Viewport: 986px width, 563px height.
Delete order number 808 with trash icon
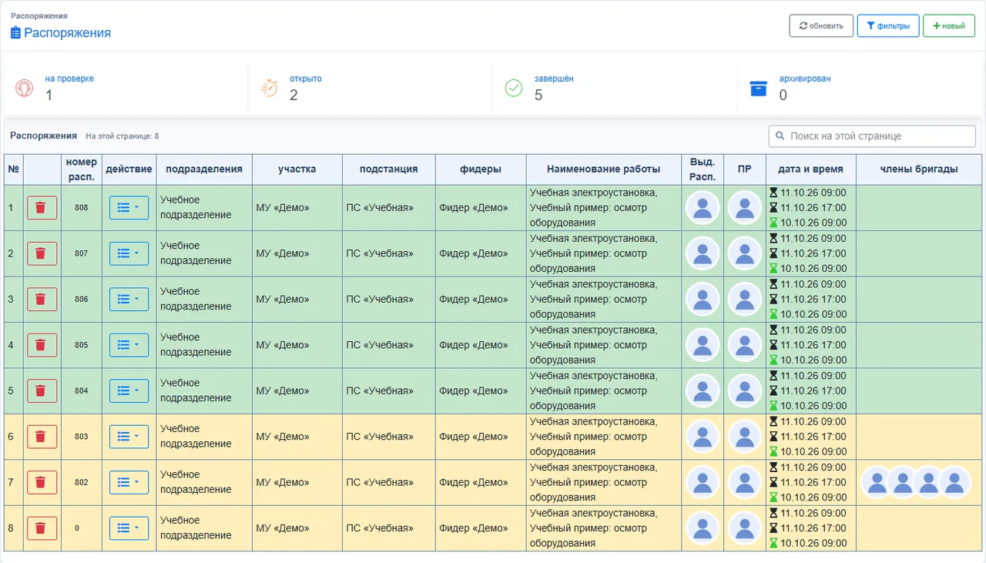(42, 208)
